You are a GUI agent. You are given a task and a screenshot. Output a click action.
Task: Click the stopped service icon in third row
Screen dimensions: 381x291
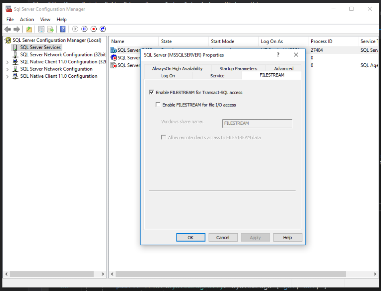(x=113, y=65)
